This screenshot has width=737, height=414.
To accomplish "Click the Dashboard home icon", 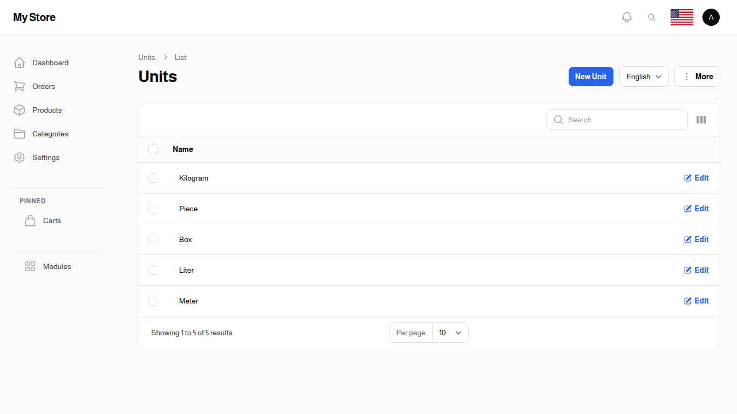I will [x=19, y=63].
